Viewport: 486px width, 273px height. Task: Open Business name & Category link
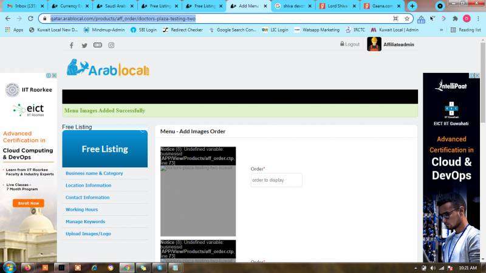point(94,173)
